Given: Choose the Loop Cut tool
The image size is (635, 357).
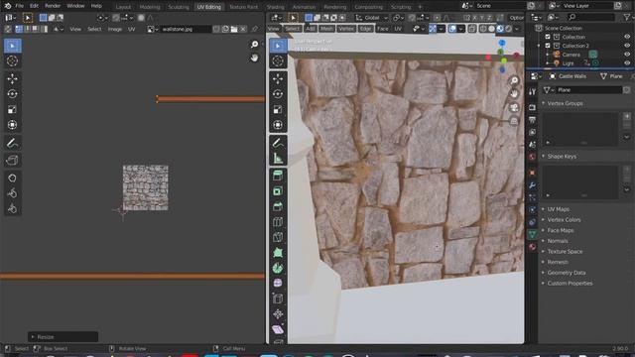Looking at the screenshot, I should 278,222.
